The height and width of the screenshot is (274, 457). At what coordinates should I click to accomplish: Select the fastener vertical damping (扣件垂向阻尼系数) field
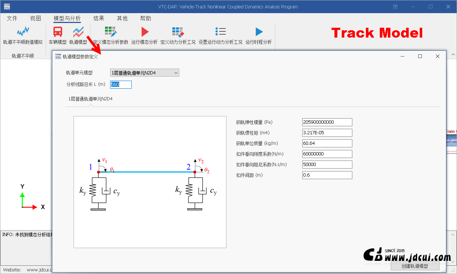327,165
